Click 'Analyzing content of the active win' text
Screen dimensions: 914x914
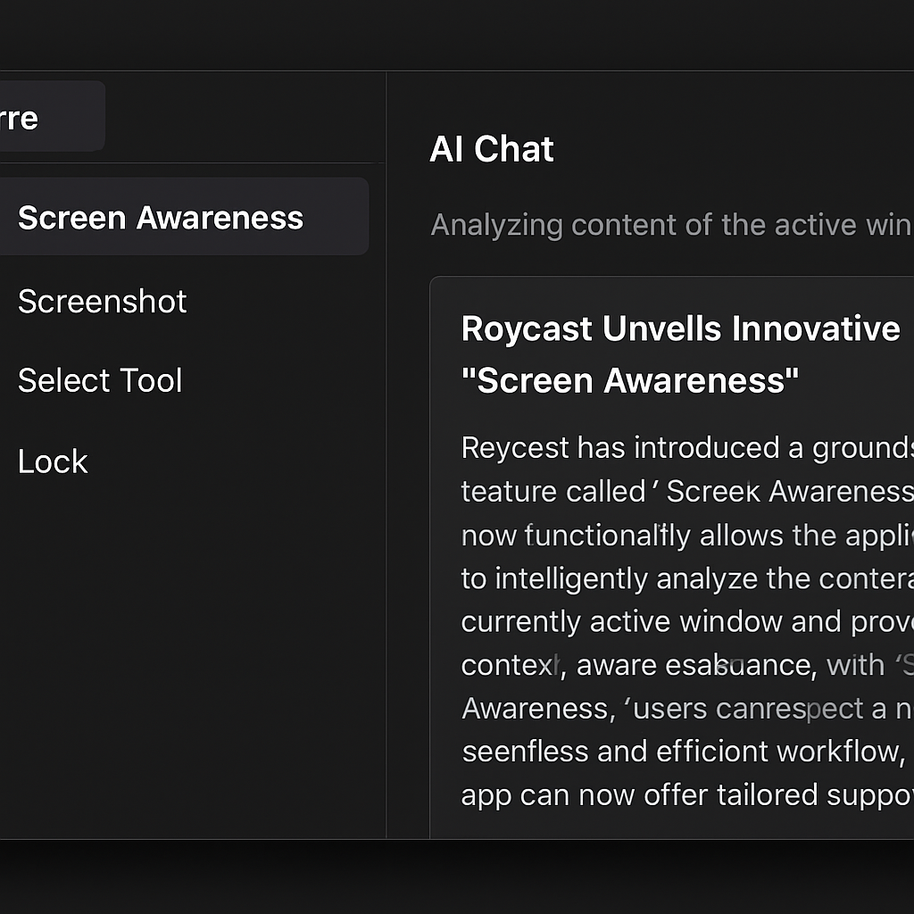coord(671,225)
